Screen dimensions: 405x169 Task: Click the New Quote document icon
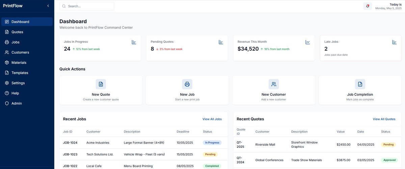click(101, 84)
